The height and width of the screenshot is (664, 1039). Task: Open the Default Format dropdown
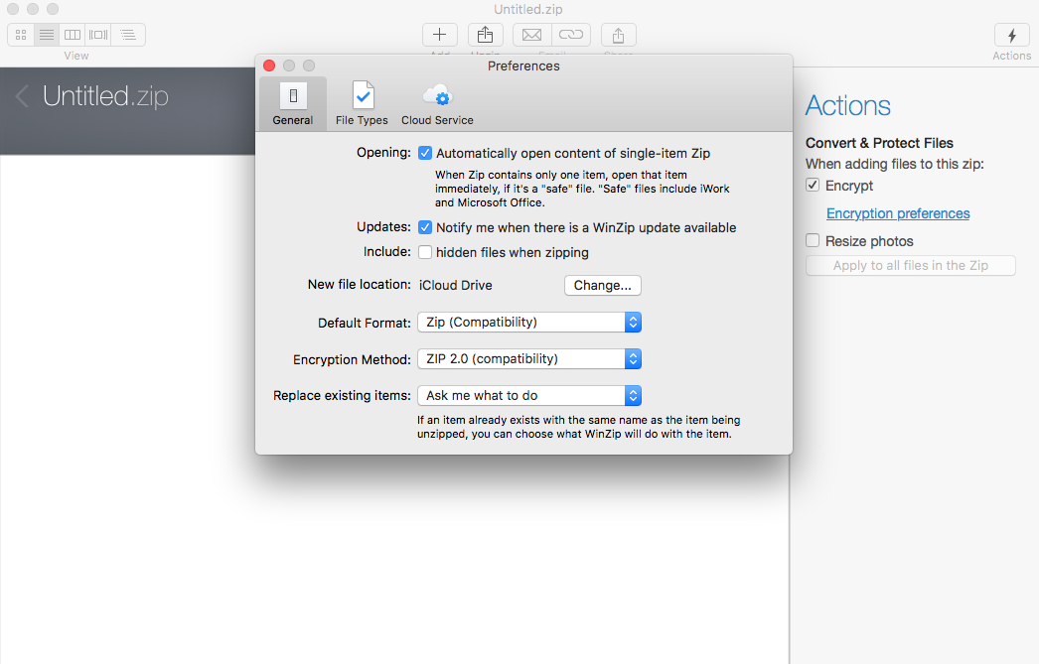click(529, 323)
